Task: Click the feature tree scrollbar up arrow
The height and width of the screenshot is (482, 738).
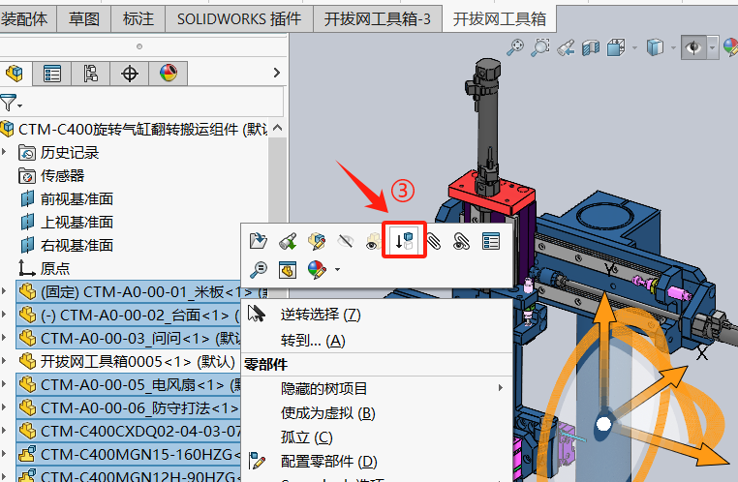Action: pyautogui.click(x=278, y=128)
